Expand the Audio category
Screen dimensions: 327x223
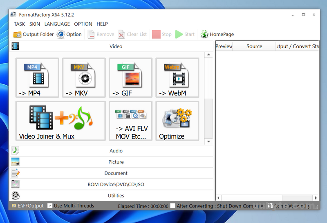(111, 150)
